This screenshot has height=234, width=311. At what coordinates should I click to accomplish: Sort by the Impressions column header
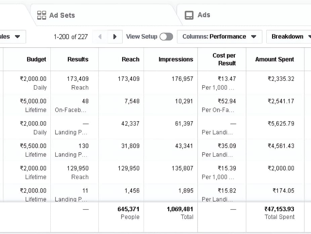pos(176,59)
